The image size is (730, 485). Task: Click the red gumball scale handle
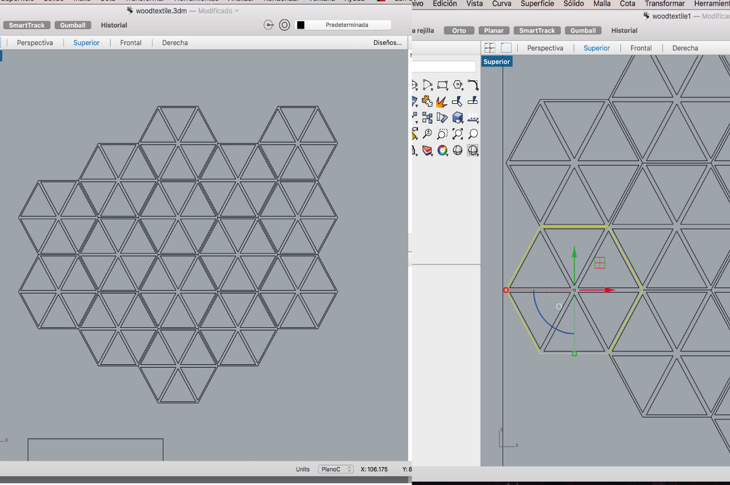pos(506,290)
